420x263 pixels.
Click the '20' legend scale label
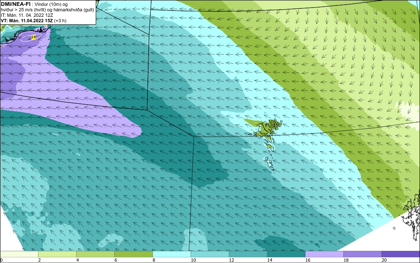(384, 260)
